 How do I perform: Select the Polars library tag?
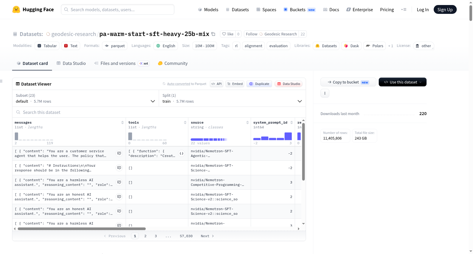click(x=375, y=46)
